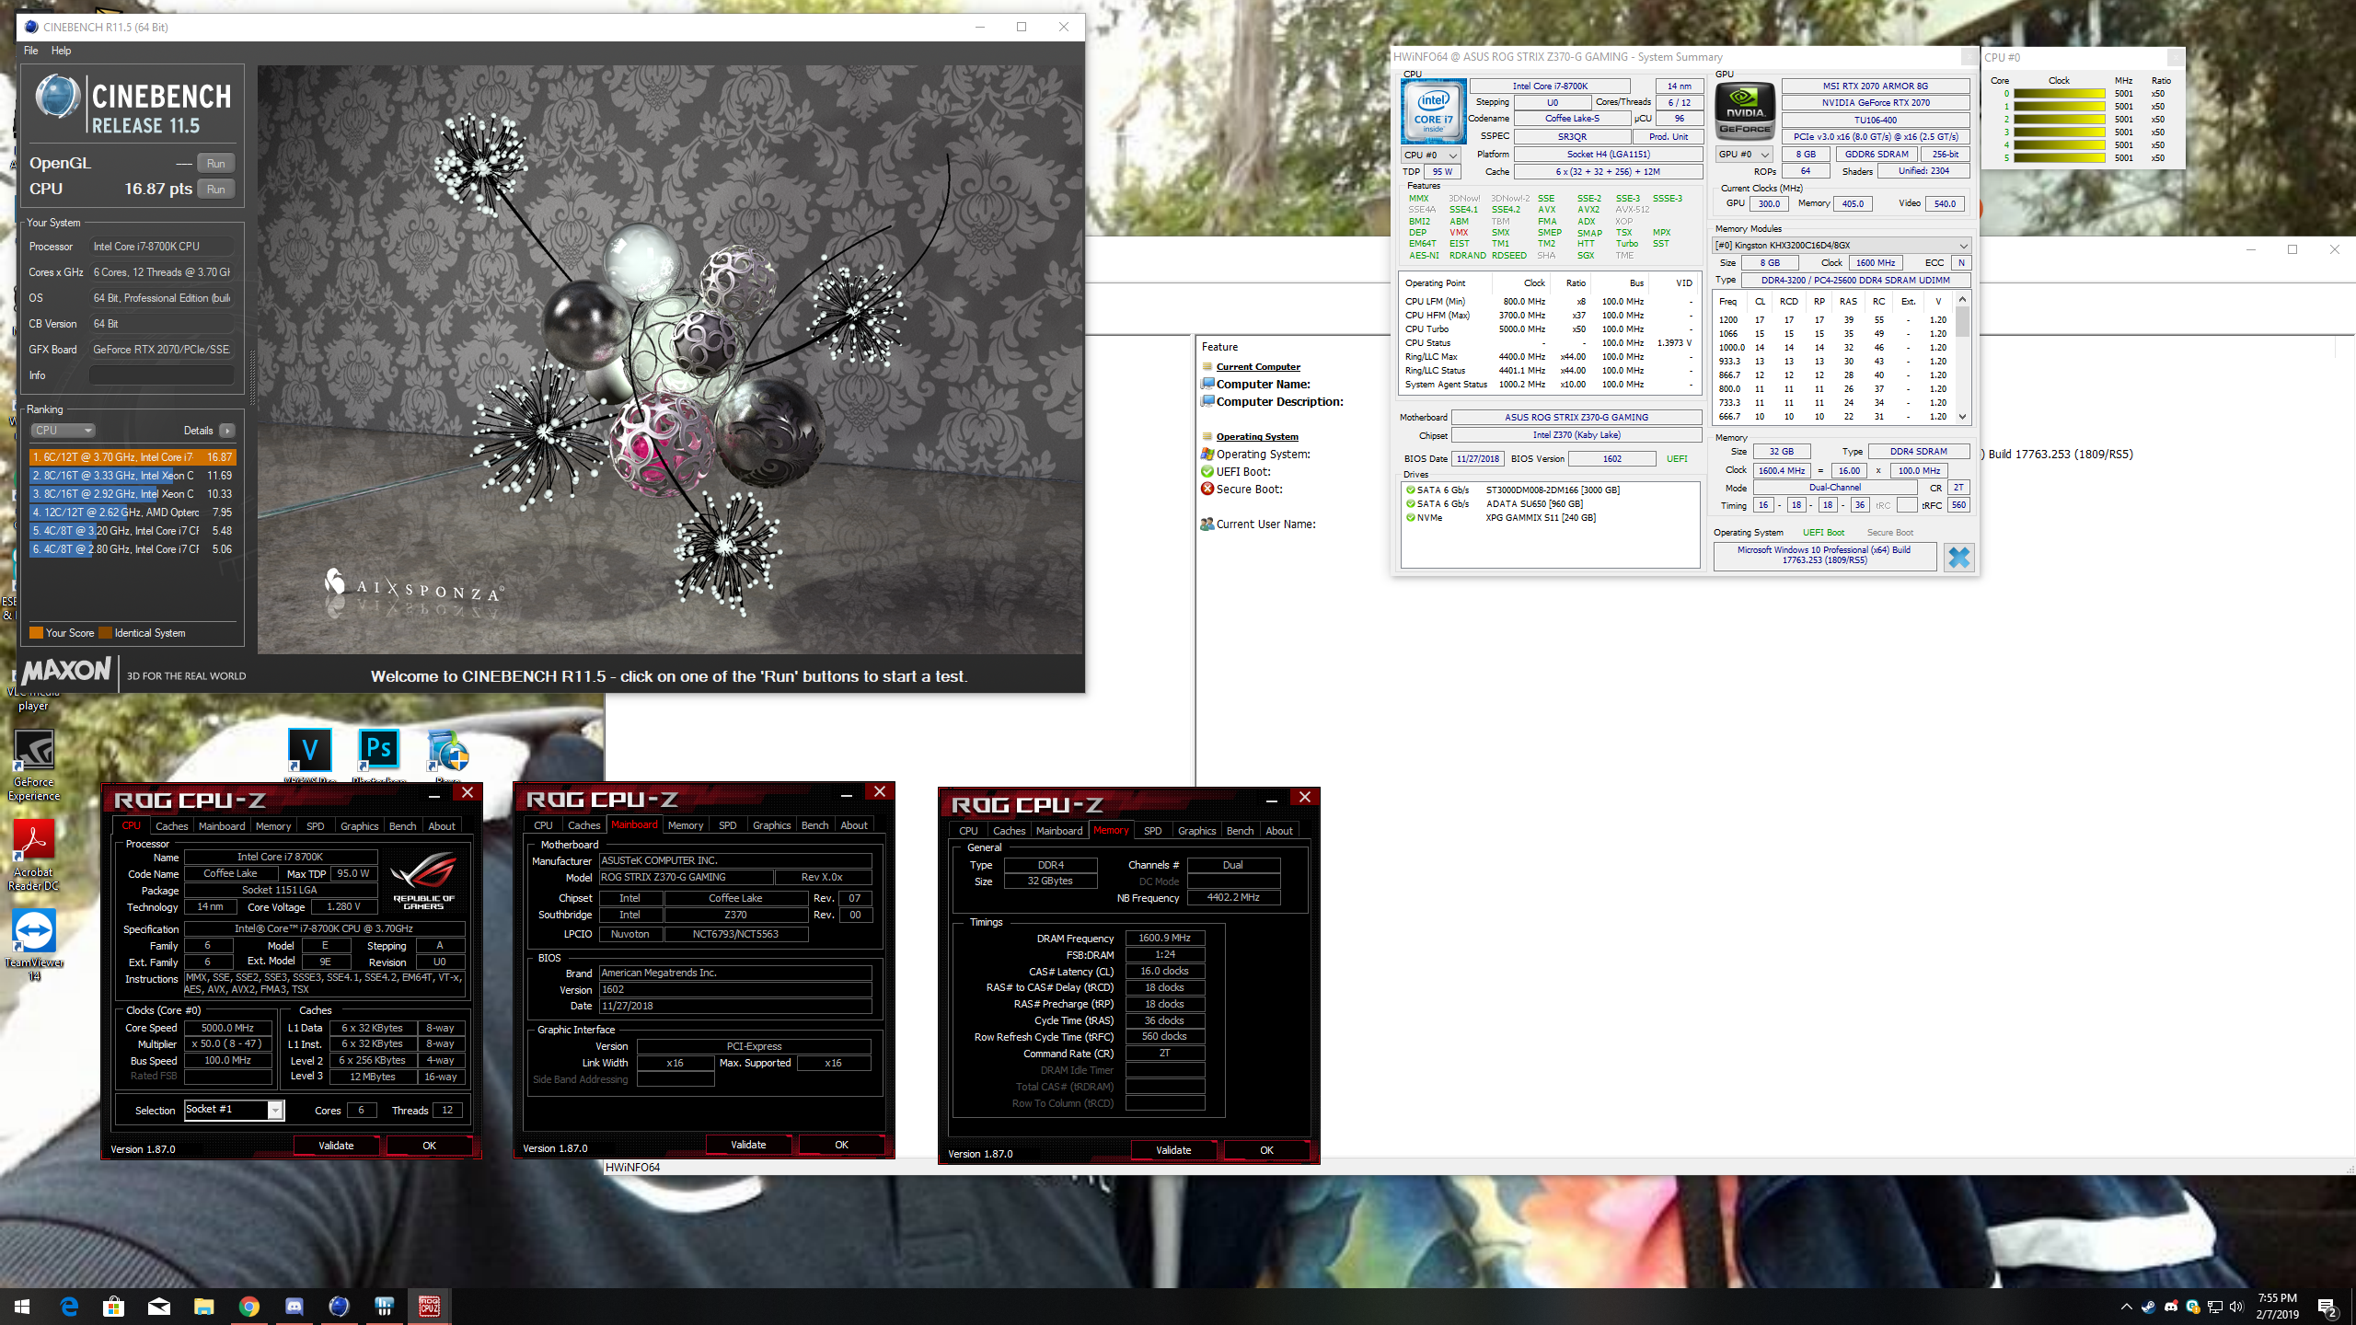Click the red Secure Boot status icon in HWiNFO

tap(1207, 489)
